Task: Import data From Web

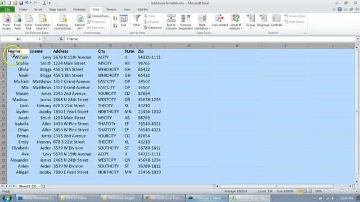Action: (17, 22)
